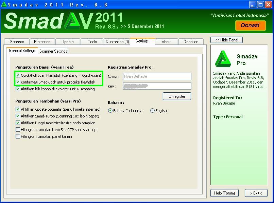Select the Settings tab
274x203 pixels.
point(142,41)
